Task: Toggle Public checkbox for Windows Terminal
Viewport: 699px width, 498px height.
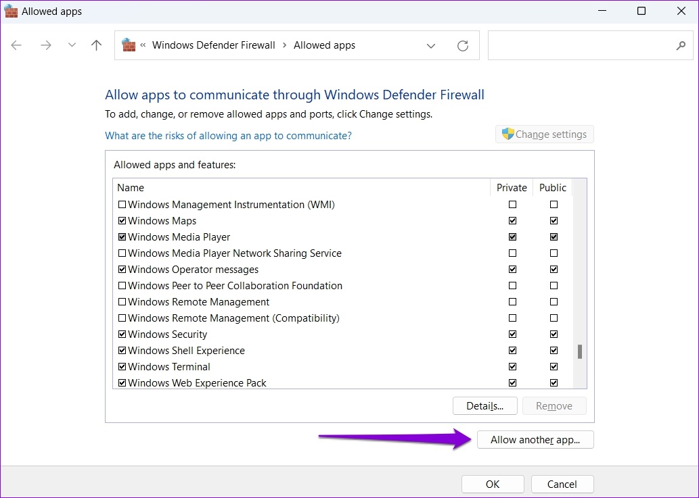Action: pyautogui.click(x=554, y=367)
